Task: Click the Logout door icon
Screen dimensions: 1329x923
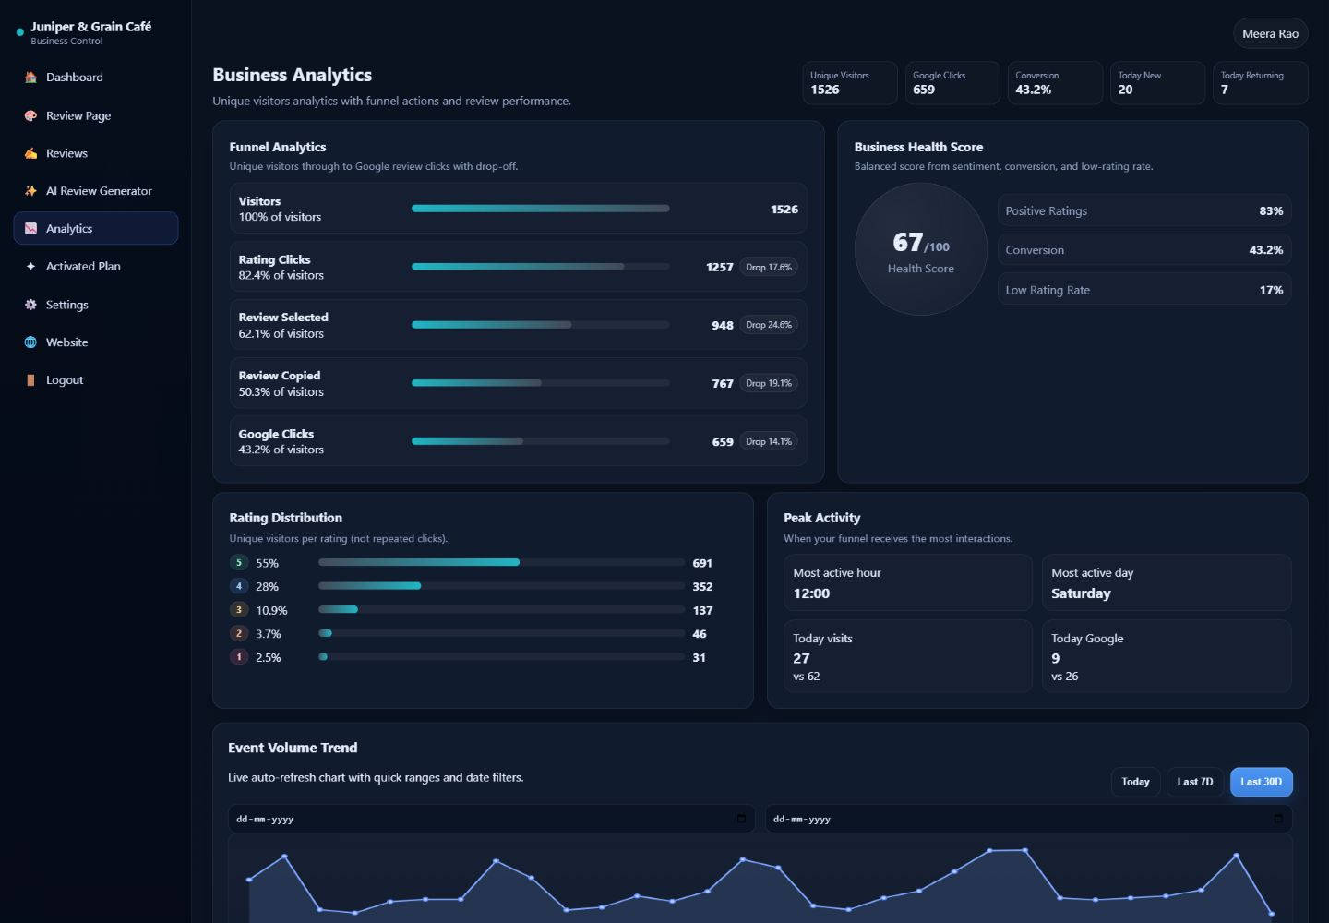Action: pos(30,380)
